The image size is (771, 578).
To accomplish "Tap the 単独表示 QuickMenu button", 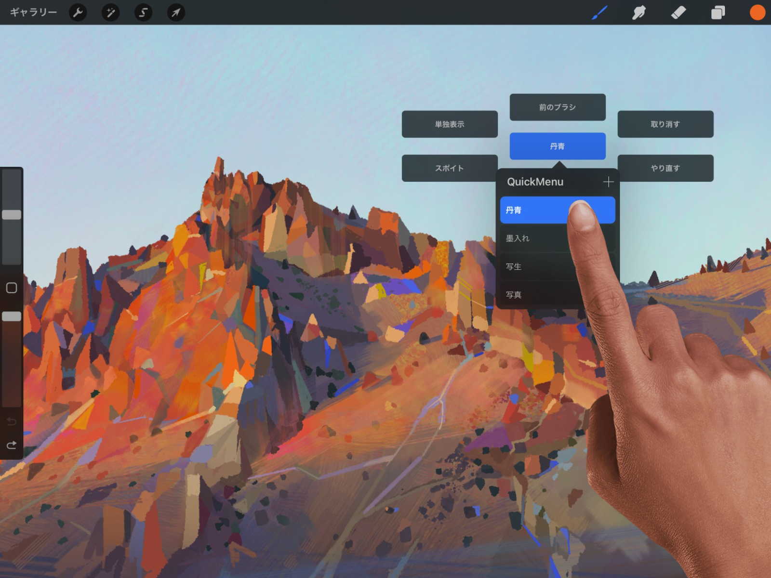I will 450,124.
